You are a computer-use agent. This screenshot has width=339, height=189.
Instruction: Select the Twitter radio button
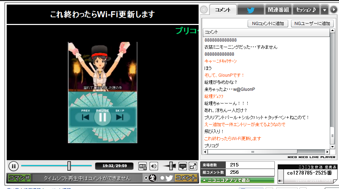pos(162,178)
